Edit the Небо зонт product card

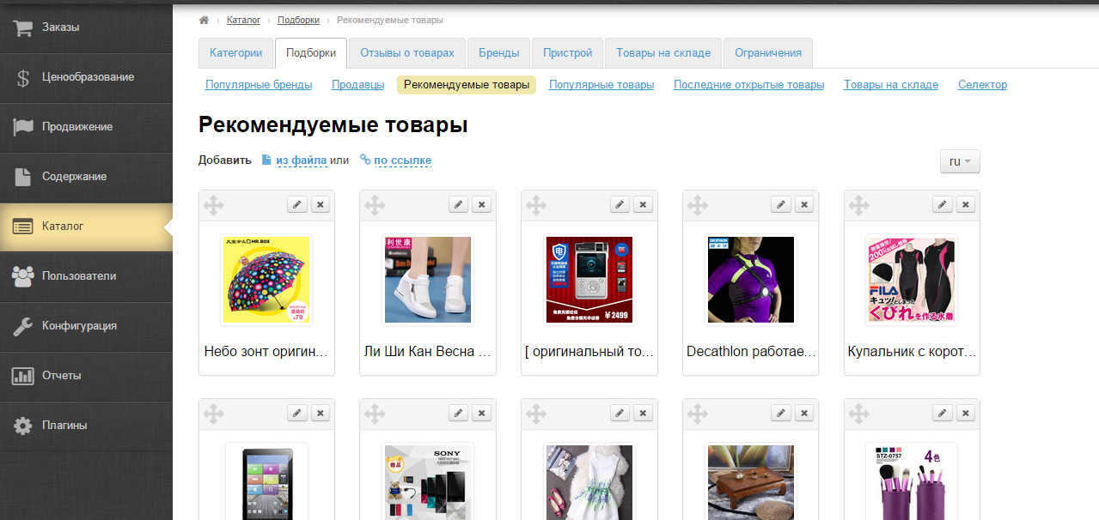pyautogui.click(x=296, y=204)
